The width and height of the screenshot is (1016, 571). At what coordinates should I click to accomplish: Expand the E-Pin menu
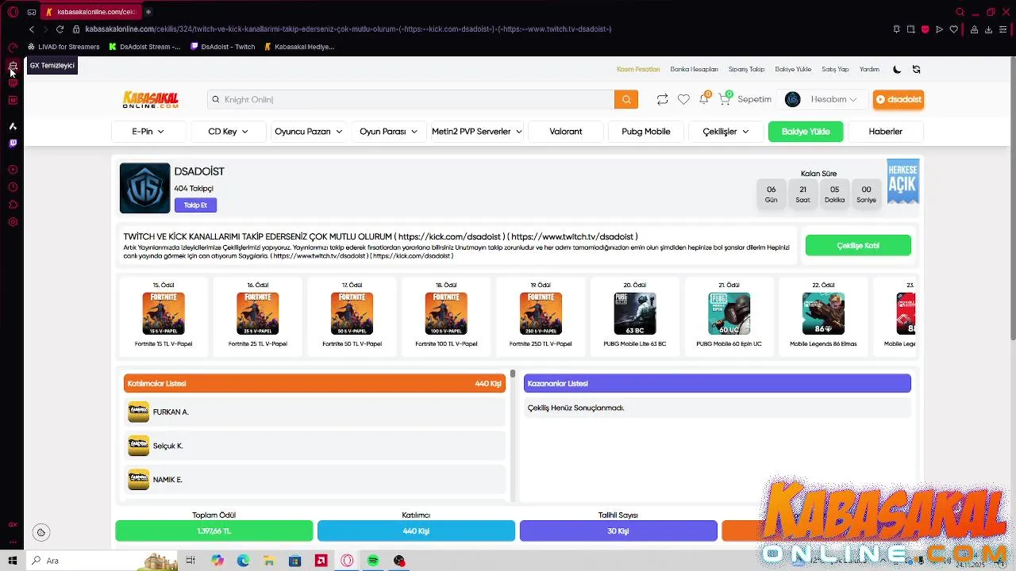pyautogui.click(x=148, y=132)
